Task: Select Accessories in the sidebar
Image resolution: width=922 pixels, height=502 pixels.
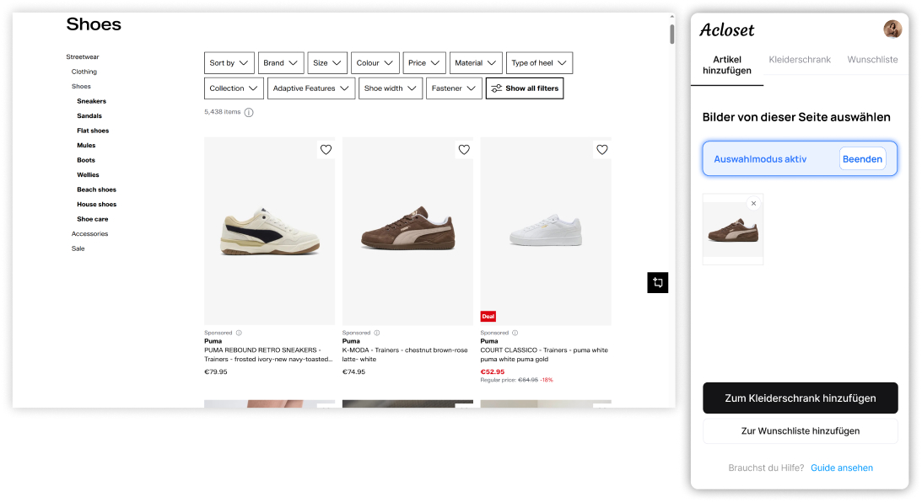Action: (90, 233)
